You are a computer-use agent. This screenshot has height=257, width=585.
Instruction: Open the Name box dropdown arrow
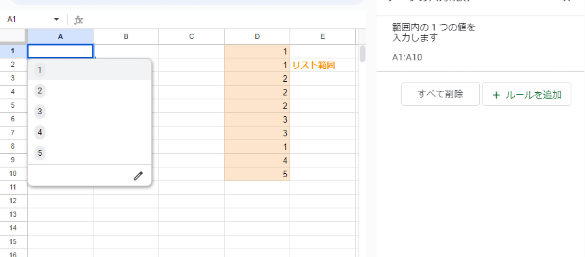[56, 19]
